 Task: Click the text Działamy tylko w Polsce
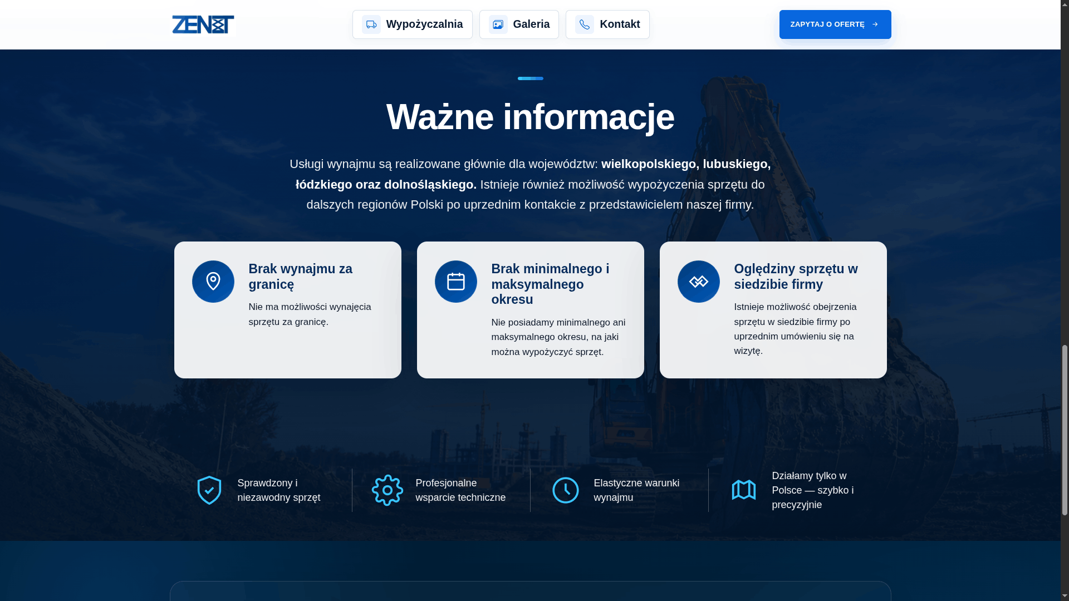(813, 490)
